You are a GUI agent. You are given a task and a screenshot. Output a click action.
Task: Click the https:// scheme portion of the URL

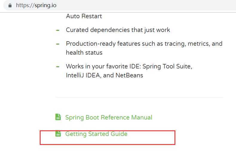click(x=25, y=5)
